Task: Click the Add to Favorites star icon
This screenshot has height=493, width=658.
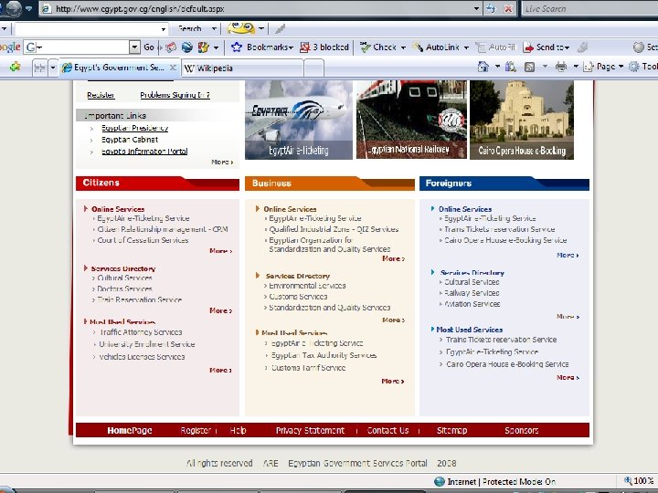Action: [16, 67]
